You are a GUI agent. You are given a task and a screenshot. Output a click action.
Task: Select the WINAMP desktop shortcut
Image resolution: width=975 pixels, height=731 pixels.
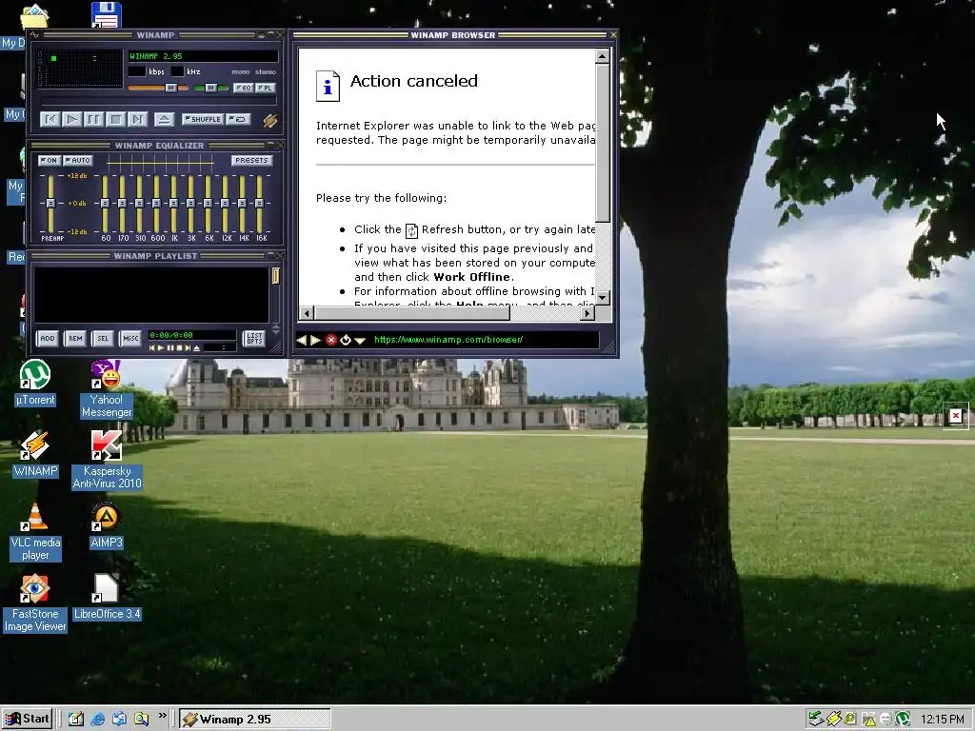pyautogui.click(x=35, y=454)
